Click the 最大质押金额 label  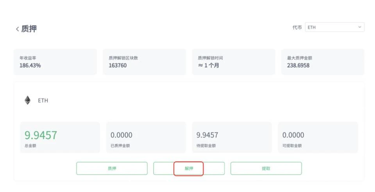[x=300, y=58]
